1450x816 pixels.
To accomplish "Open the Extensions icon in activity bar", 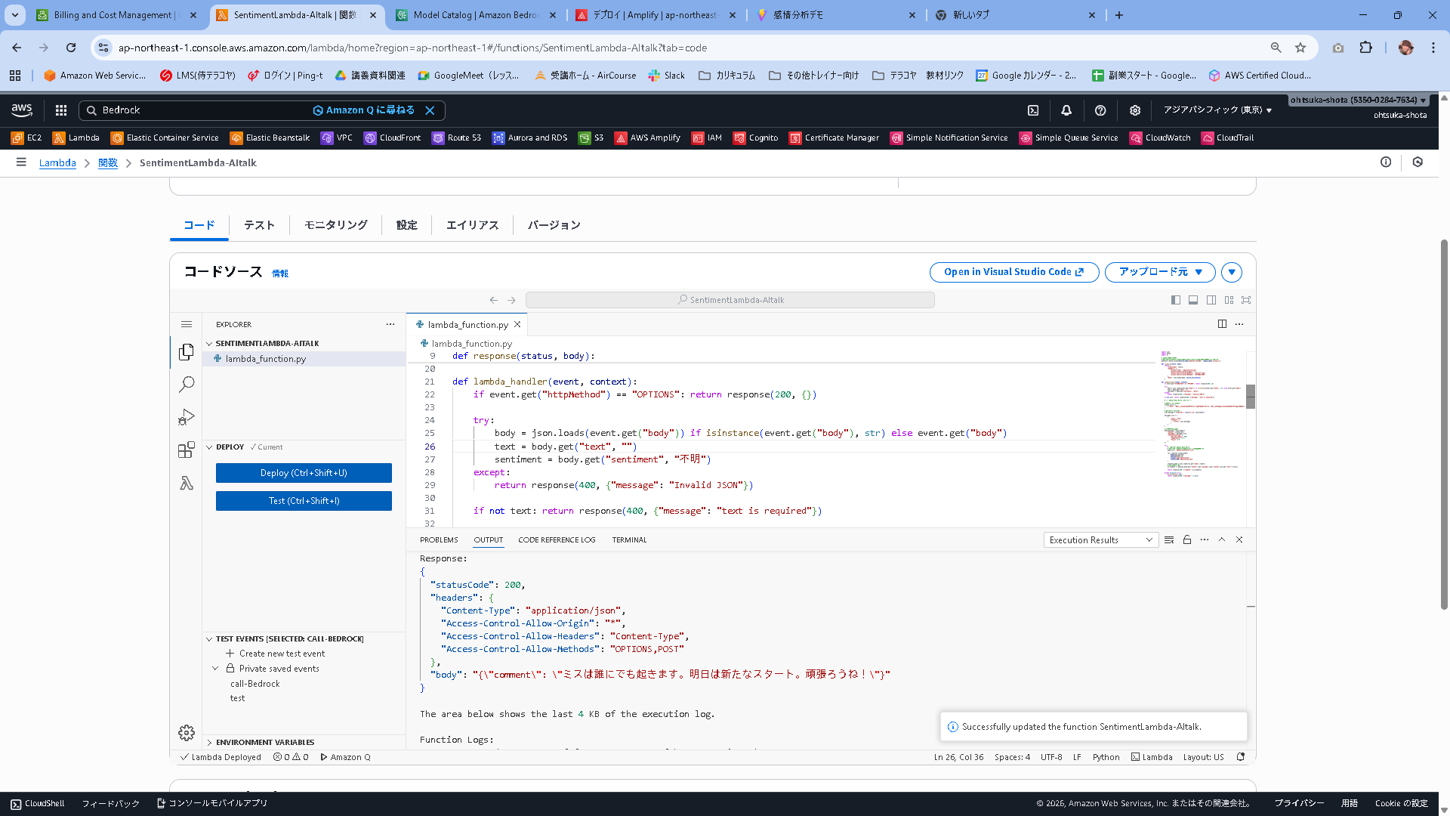I will point(187,450).
